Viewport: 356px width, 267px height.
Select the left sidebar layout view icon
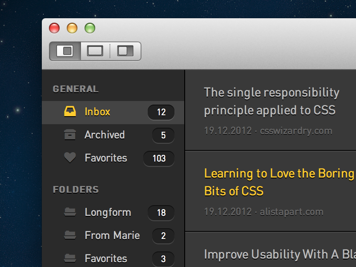65,51
